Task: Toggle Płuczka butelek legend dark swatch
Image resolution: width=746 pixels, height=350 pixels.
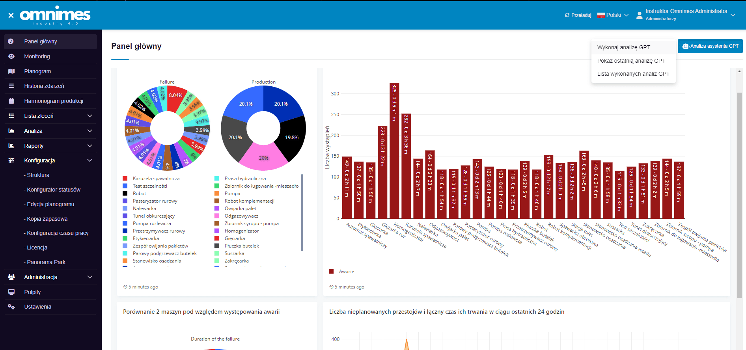Action: click(217, 246)
